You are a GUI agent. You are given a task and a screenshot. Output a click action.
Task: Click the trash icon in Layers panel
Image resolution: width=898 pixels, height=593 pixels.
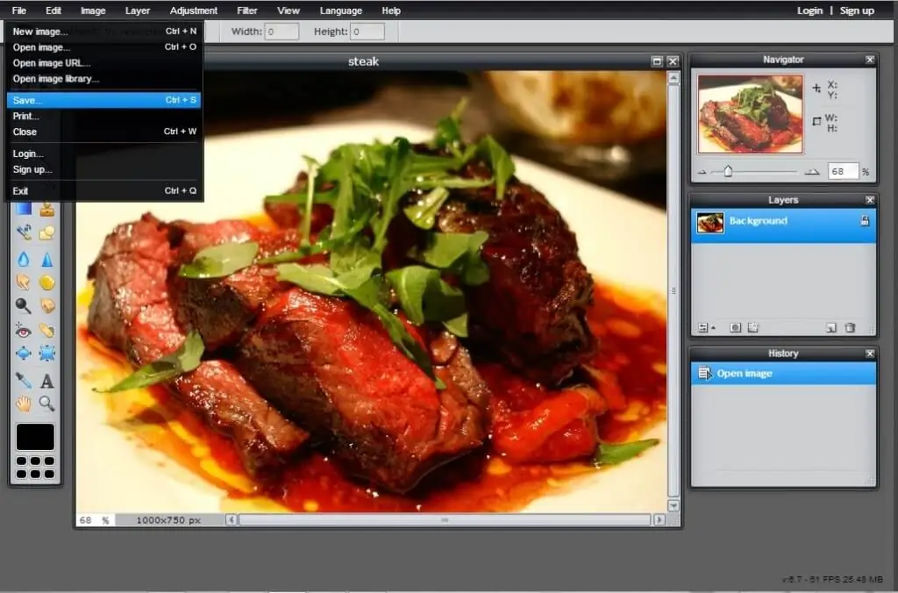click(849, 327)
